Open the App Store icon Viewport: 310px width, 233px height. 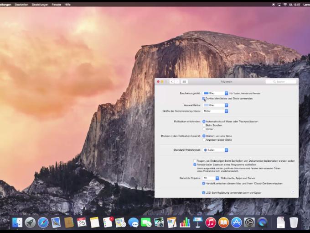pos(237,222)
